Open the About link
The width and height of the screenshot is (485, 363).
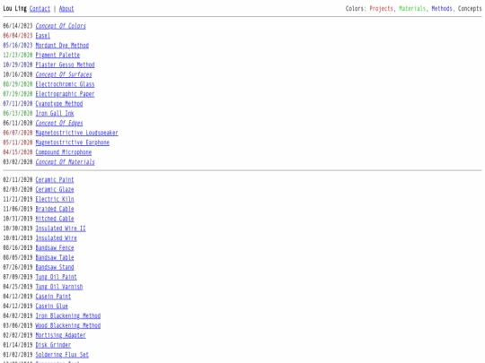66,9
